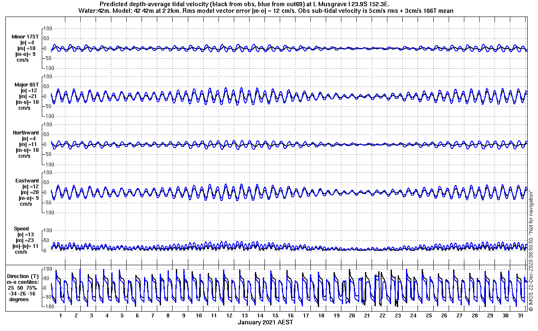Click day "10" on the date axis
Viewport: 538px width, 331px height.
pyautogui.click(x=199, y=315)
